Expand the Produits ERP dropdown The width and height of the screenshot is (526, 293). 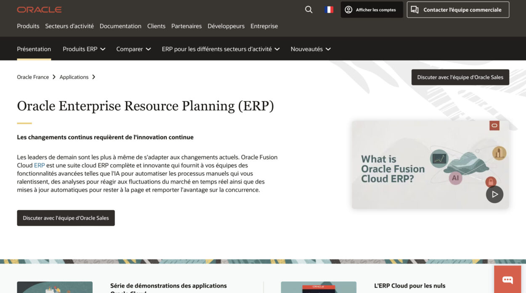(x=84, y=49)
